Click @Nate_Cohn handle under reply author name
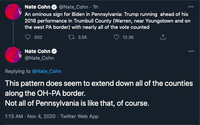Image resolution: width=200 pixels, height=125 pixels. coord(39,58)
